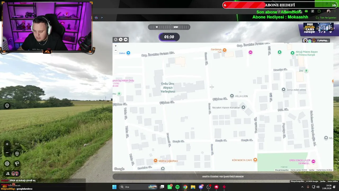Open Discord from the taskbar
The height and width of the screenshot is (191, 339).
pos(201,187)
